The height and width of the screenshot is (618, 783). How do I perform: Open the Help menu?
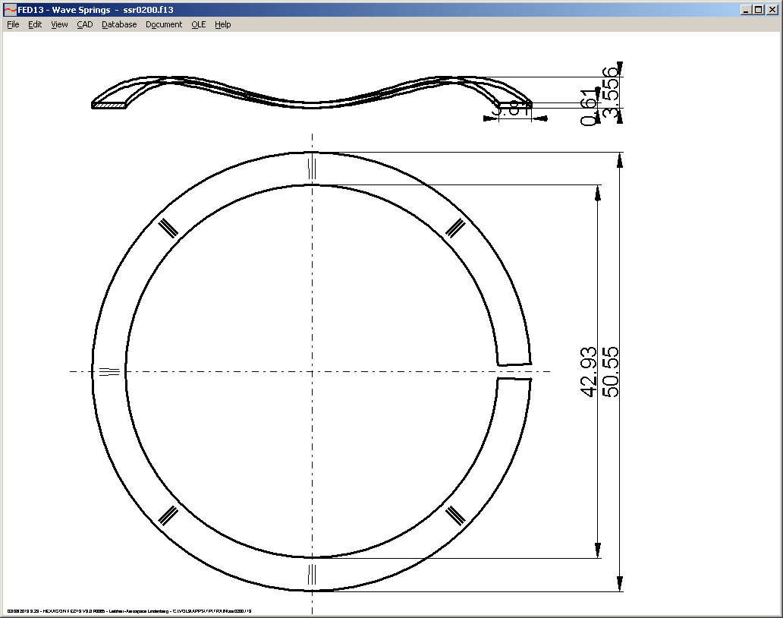(222, 24)
